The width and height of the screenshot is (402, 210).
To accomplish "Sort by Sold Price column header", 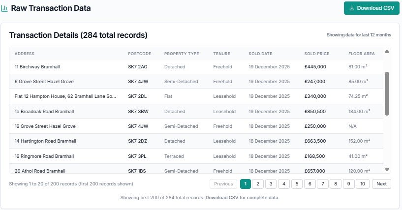I will pyautogui.click(x=317, y=54).
